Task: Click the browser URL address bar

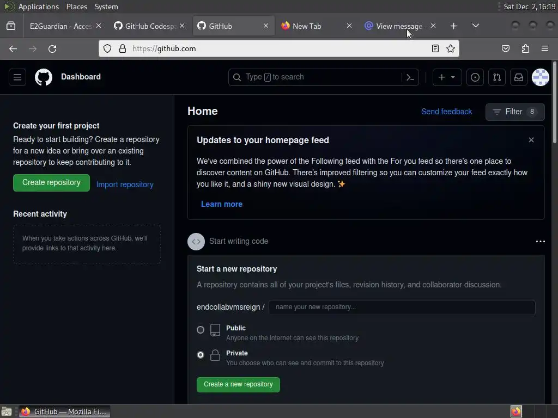Action: pyautogui.click(x=278, y=48)
